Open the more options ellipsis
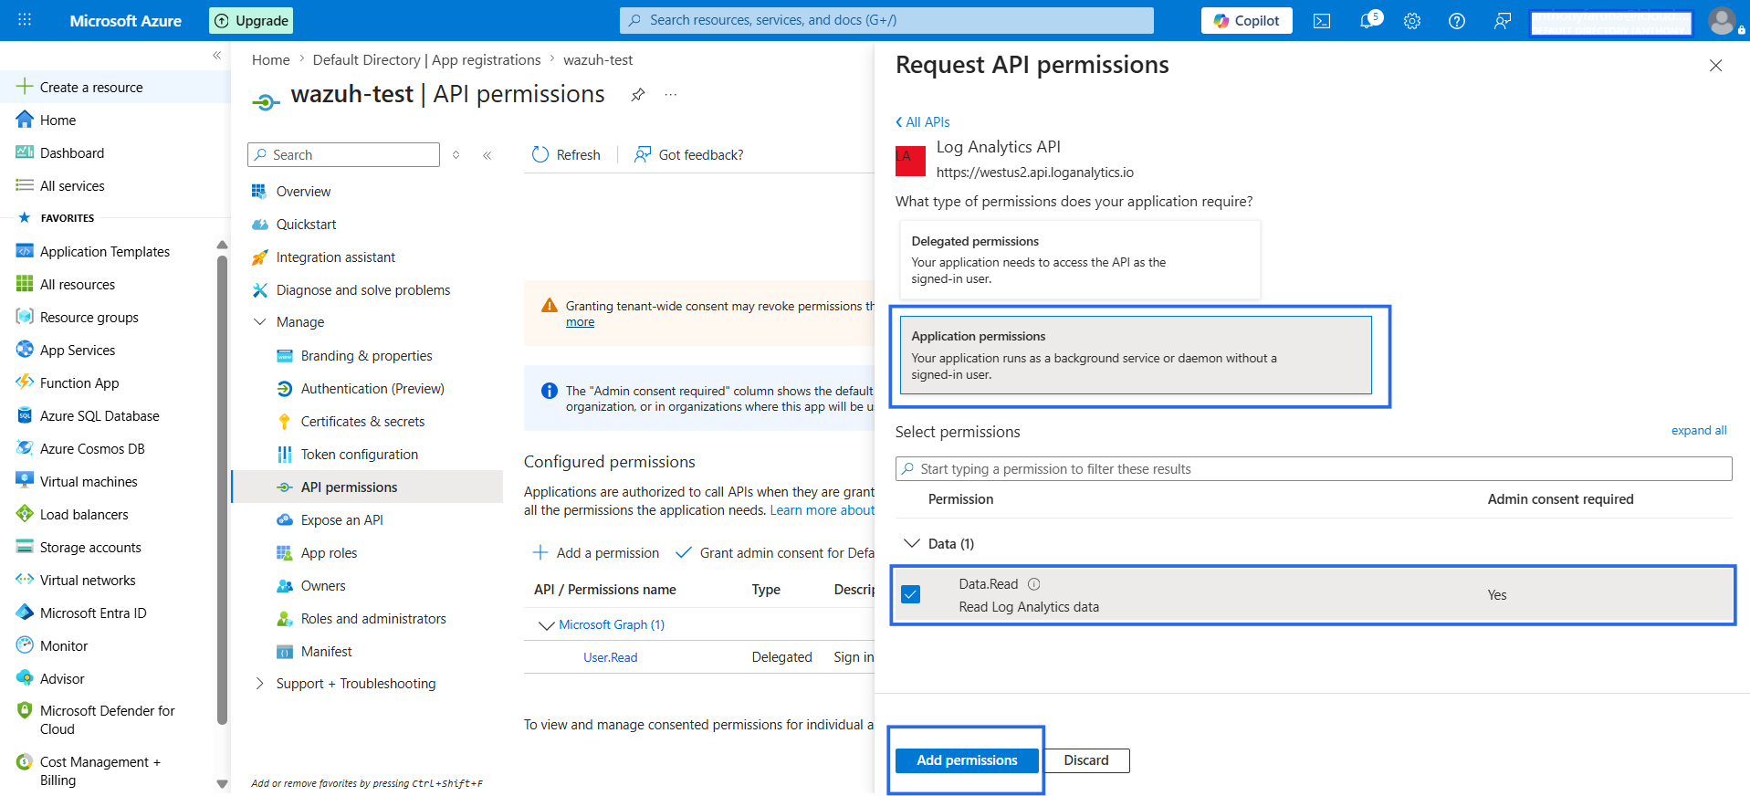 point(671,95)
